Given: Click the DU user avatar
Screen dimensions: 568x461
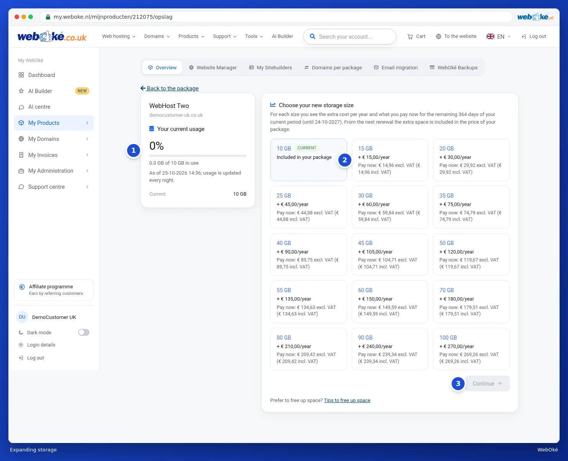Looking at the screenshot, I should [22, 317].
